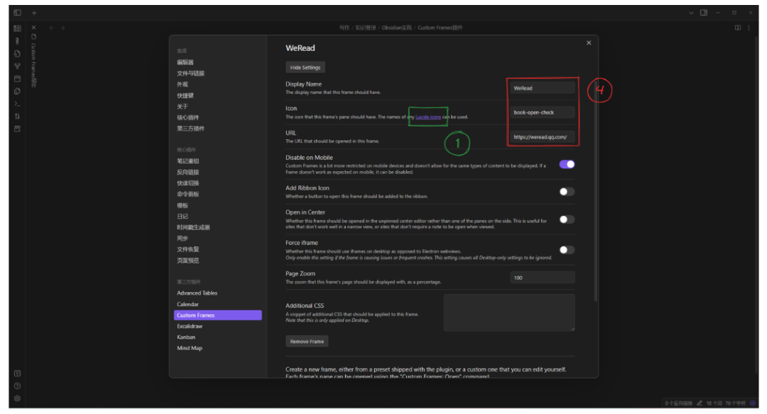Click the Additional CSS text area
Image resolution: width=767 pixels, height=414 pixels.
tap(509, 313)
